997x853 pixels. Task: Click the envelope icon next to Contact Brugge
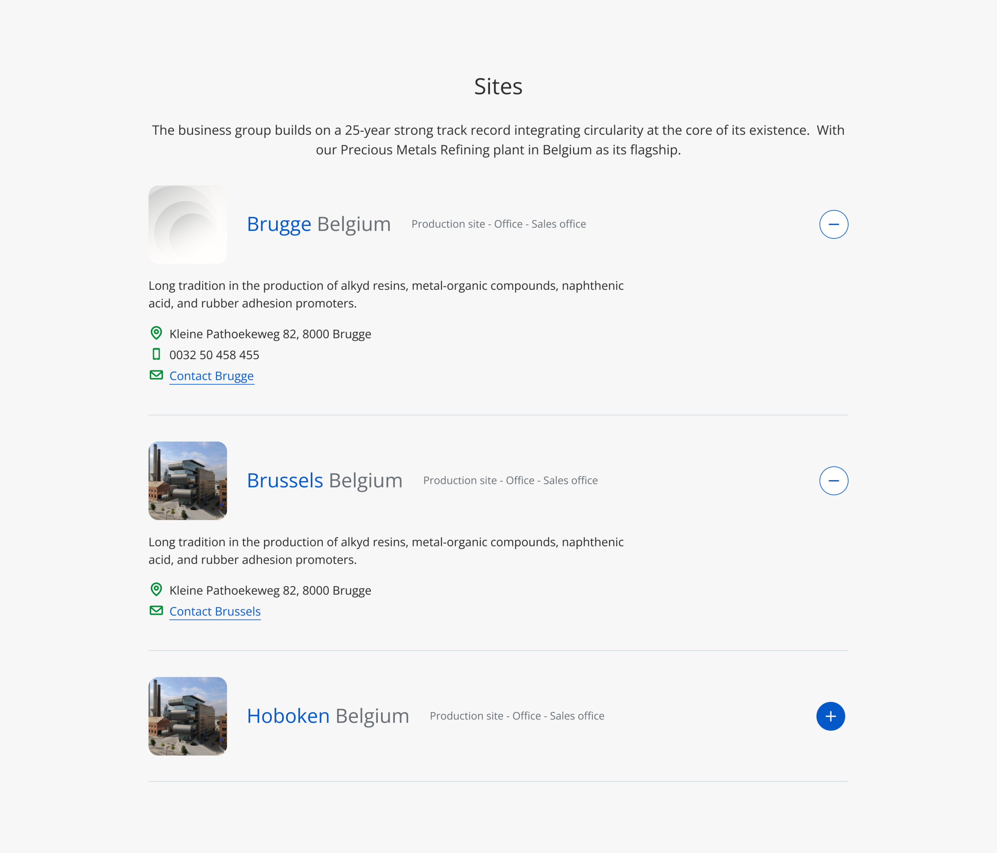click(x=157, y=375)
